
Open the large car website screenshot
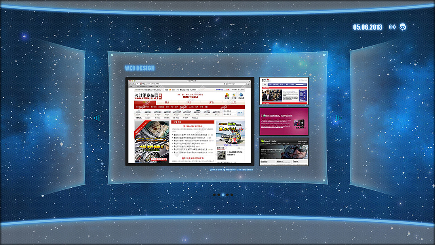coord(190,121)
